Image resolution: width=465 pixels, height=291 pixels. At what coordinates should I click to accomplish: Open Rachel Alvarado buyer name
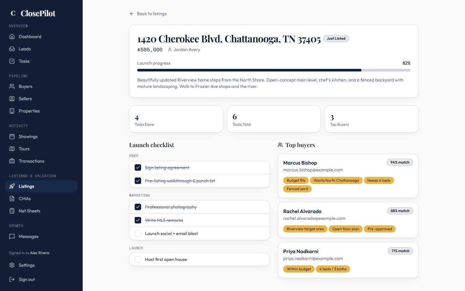tap(302, 211)
